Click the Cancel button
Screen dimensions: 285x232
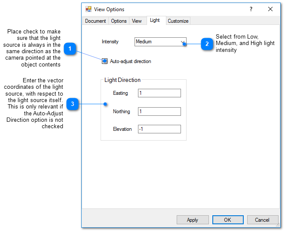(x=262, y=220)
